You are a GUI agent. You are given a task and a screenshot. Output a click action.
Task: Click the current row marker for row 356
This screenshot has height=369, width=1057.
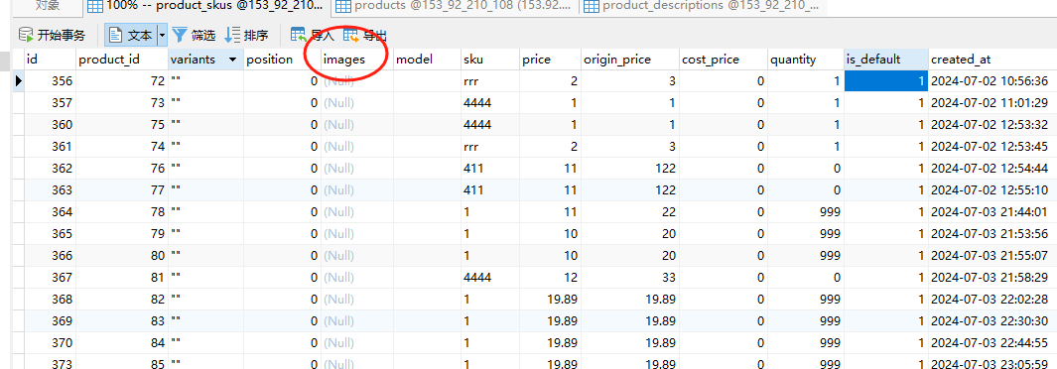[19, 80]
